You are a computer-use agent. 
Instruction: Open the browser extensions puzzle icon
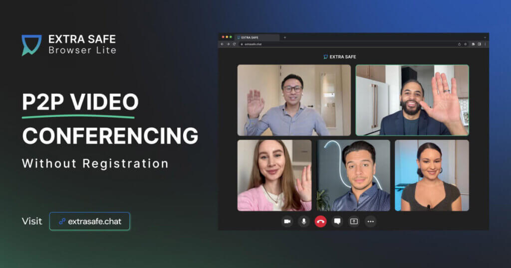[473, 44]
